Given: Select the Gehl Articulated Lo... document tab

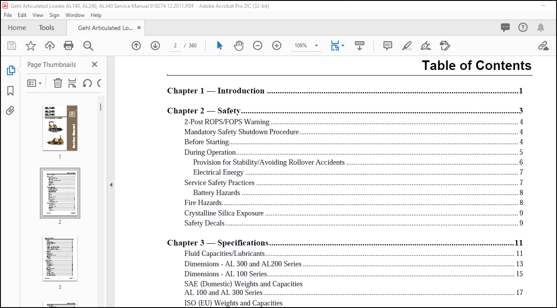Looking at the screenshot, I should tap(105, 27).
